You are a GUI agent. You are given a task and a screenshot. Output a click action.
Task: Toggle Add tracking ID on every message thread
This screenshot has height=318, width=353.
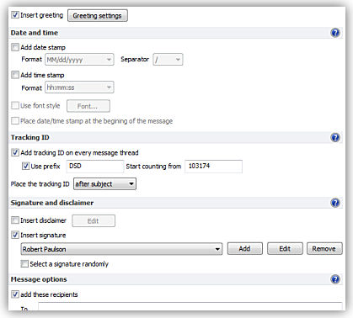15,152
